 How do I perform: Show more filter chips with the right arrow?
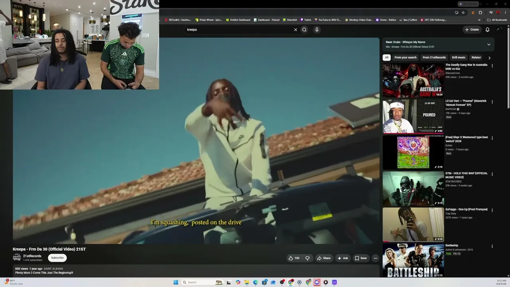[x=489, y=58]
